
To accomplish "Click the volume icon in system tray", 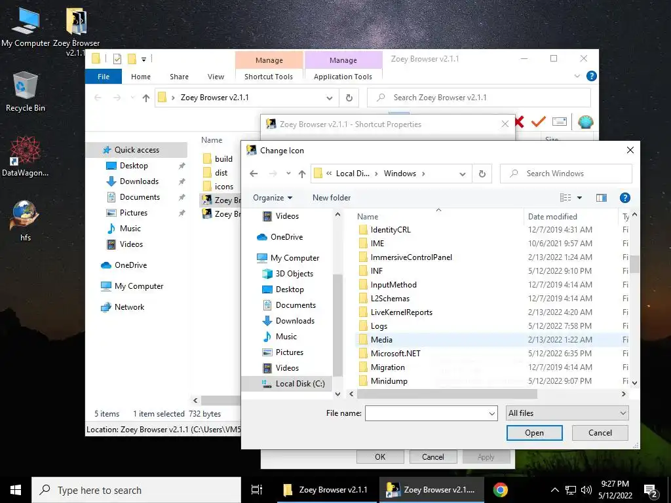I will pos(586,490).
